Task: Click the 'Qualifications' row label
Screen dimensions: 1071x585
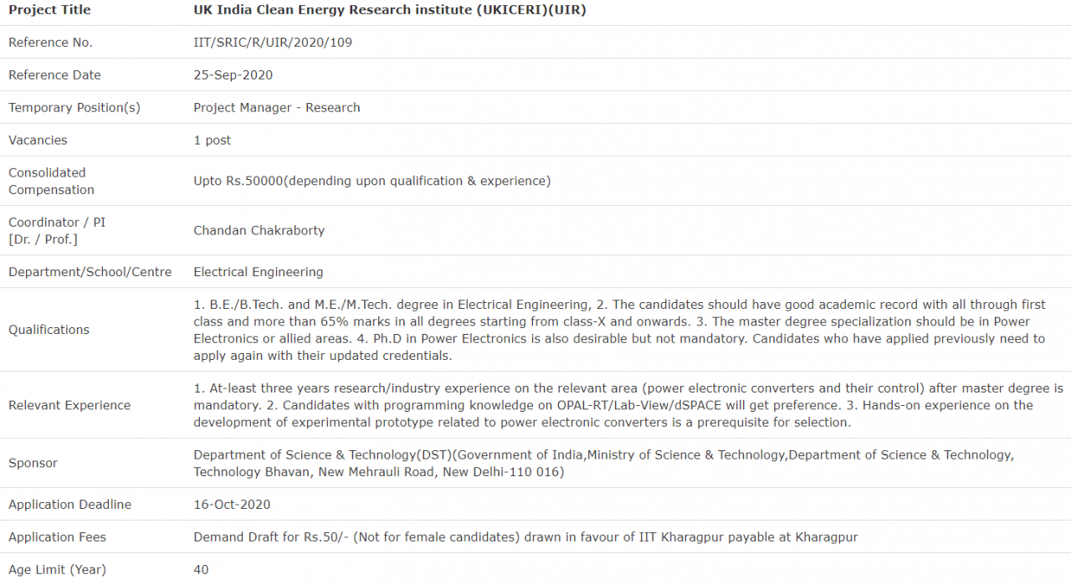Action: click(x=49, y=330)
